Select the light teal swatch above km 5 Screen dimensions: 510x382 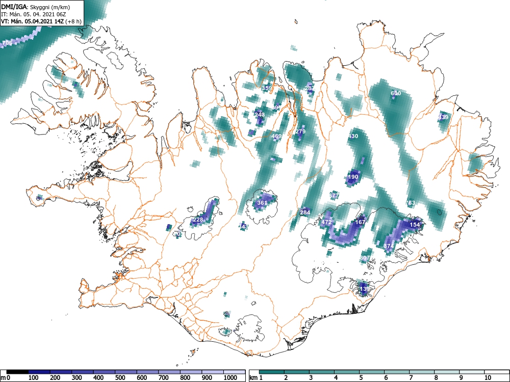pos(372,372)
